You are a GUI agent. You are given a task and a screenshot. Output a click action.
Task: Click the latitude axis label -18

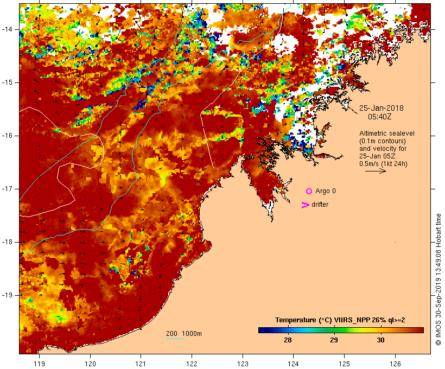coord(7,242)
